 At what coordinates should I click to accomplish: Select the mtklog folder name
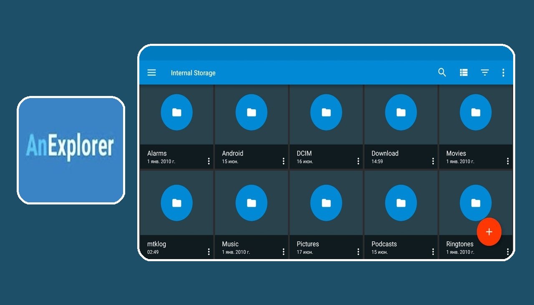[x=156, y=244]
